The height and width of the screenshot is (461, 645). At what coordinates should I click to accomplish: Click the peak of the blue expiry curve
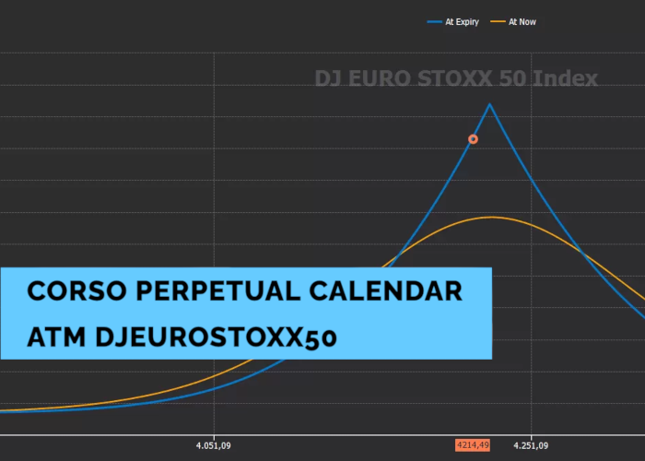tap(489, 104)
